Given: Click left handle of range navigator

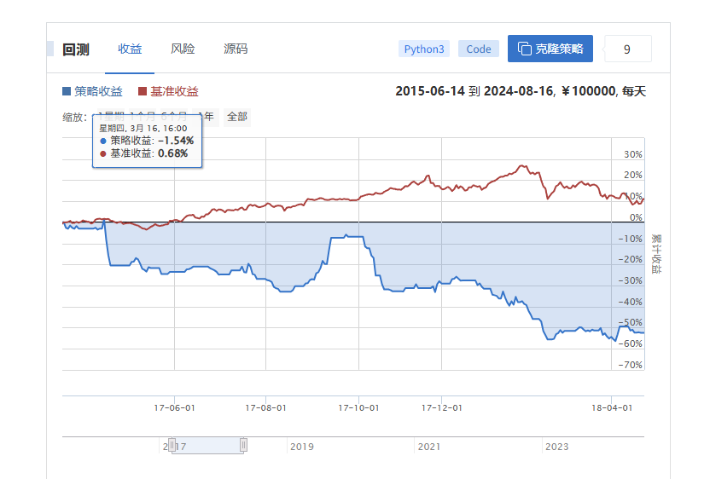Looking at the screenshot, I should [172, 445].
